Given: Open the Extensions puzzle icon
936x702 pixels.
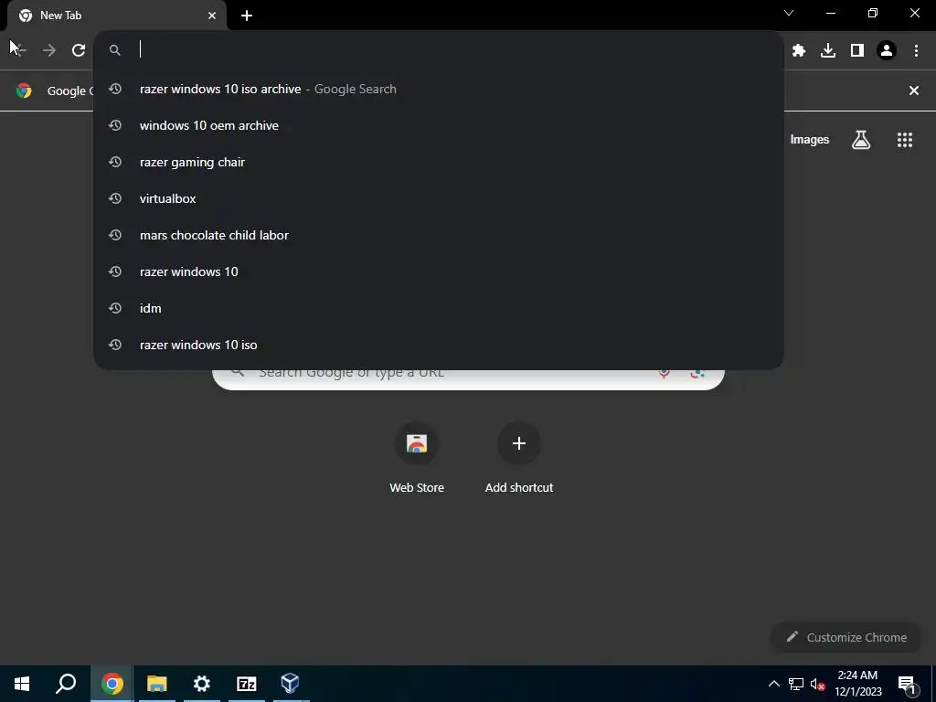Looking at the screenshot, I should [x=799, y=50].
